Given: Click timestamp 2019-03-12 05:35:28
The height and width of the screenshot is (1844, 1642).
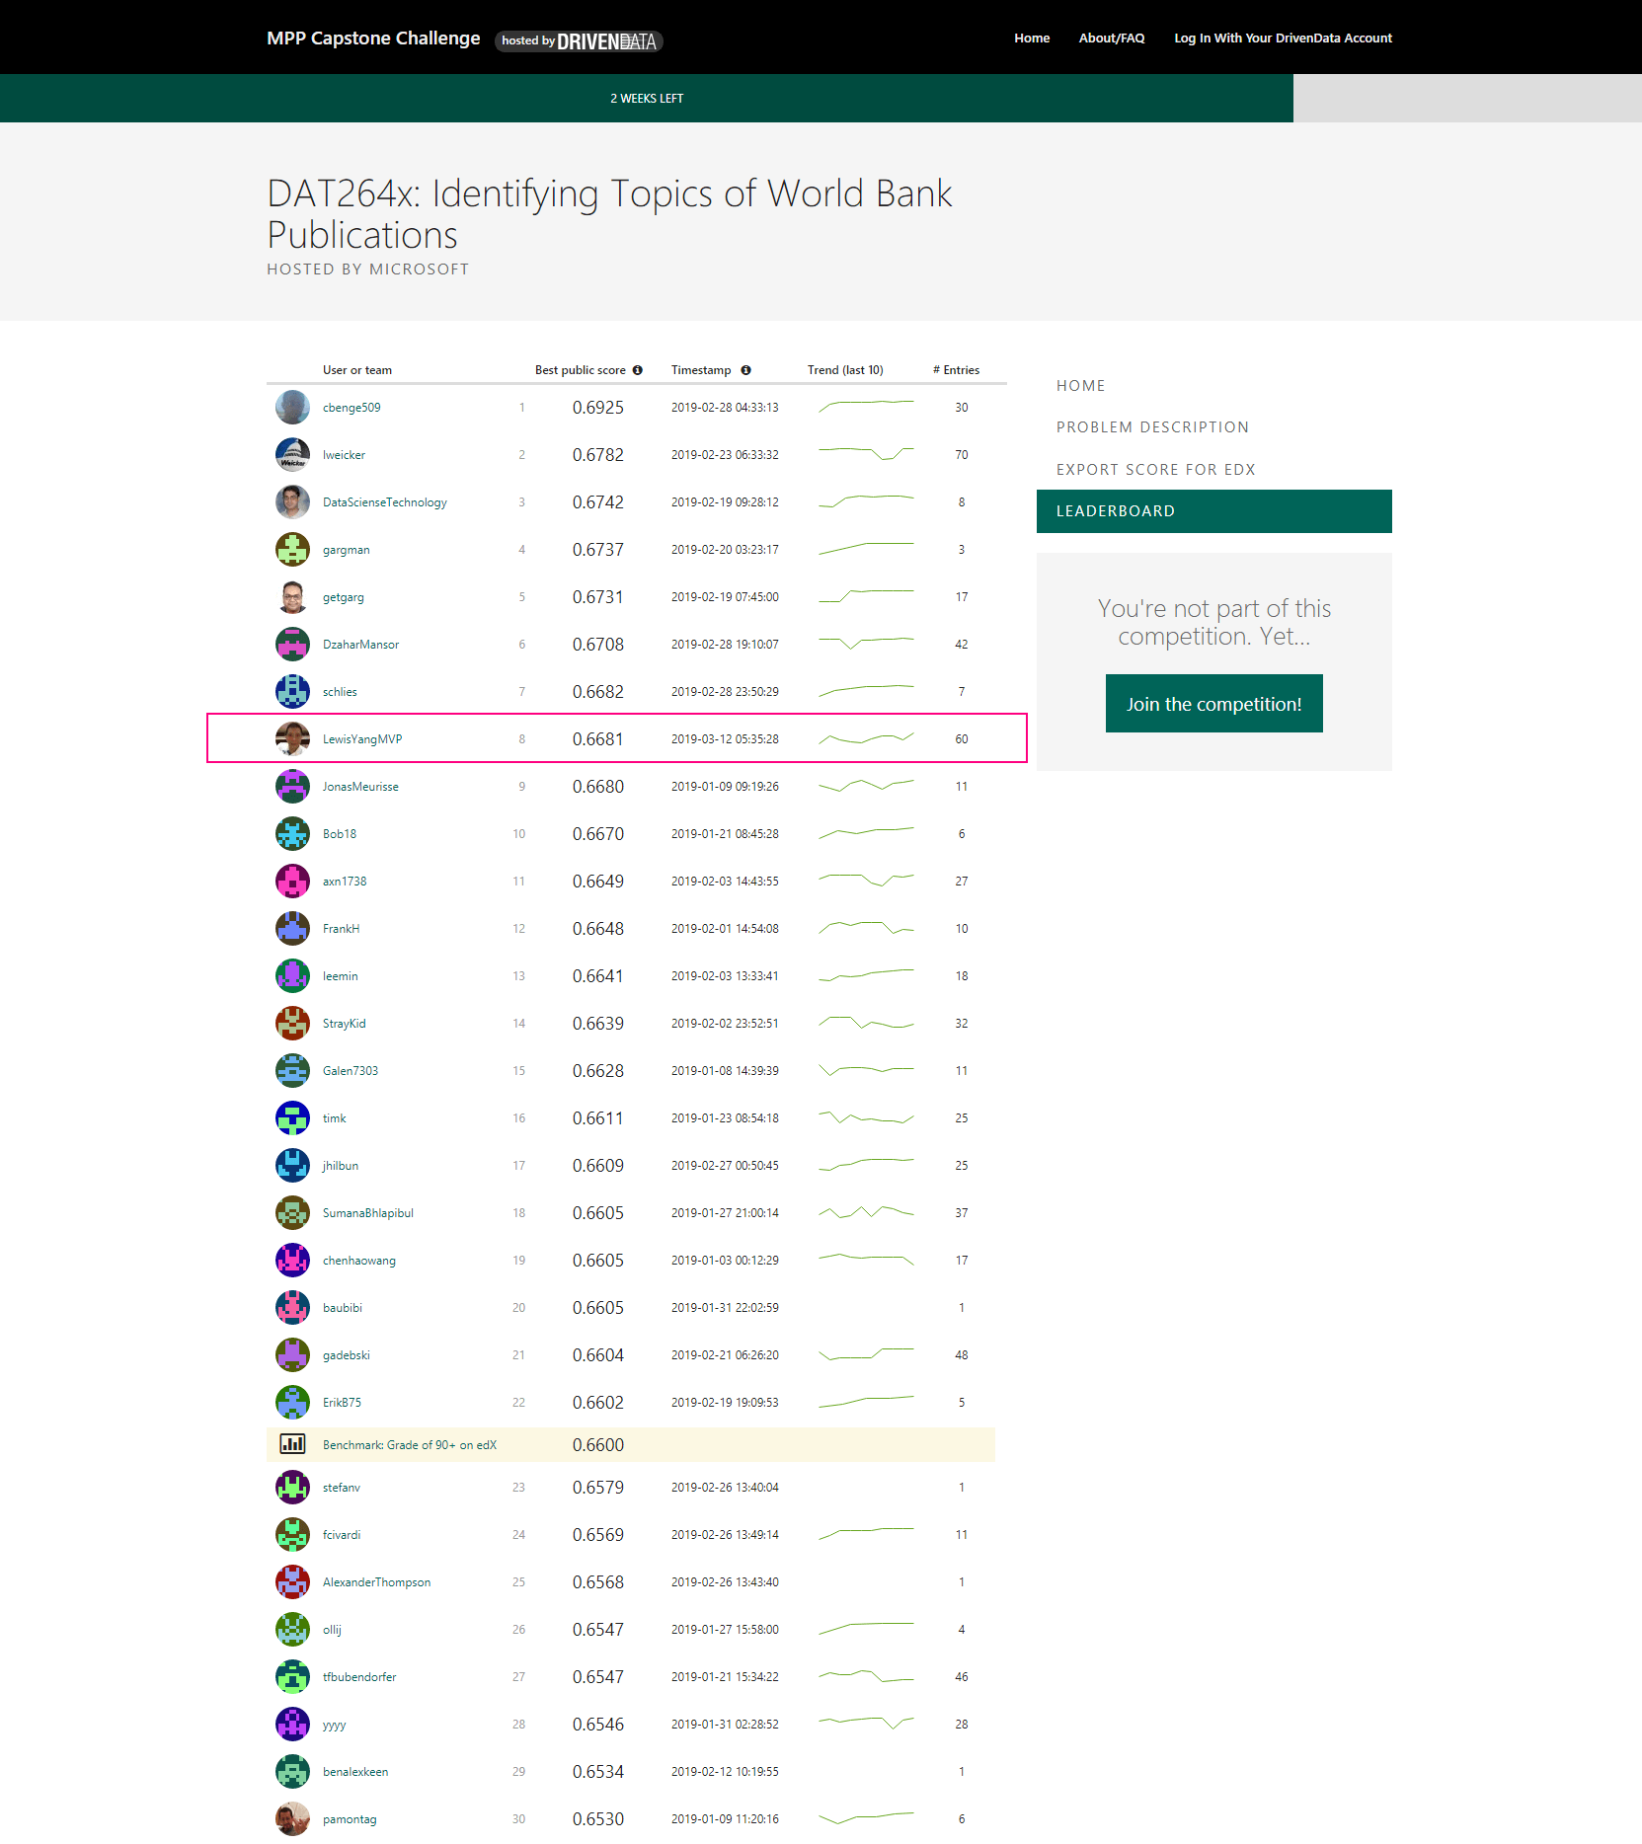Looking at the screenshot, I should coord(725,739).
